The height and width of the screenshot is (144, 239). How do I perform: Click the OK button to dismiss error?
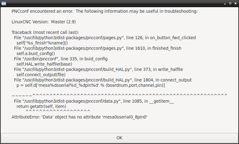click(119, 138)
